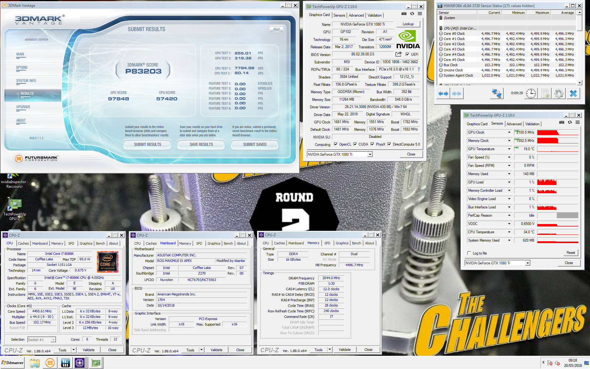Click HWiNFO taskbar icon
Screen dimensions: 590x369
click(x=65, y=363)
